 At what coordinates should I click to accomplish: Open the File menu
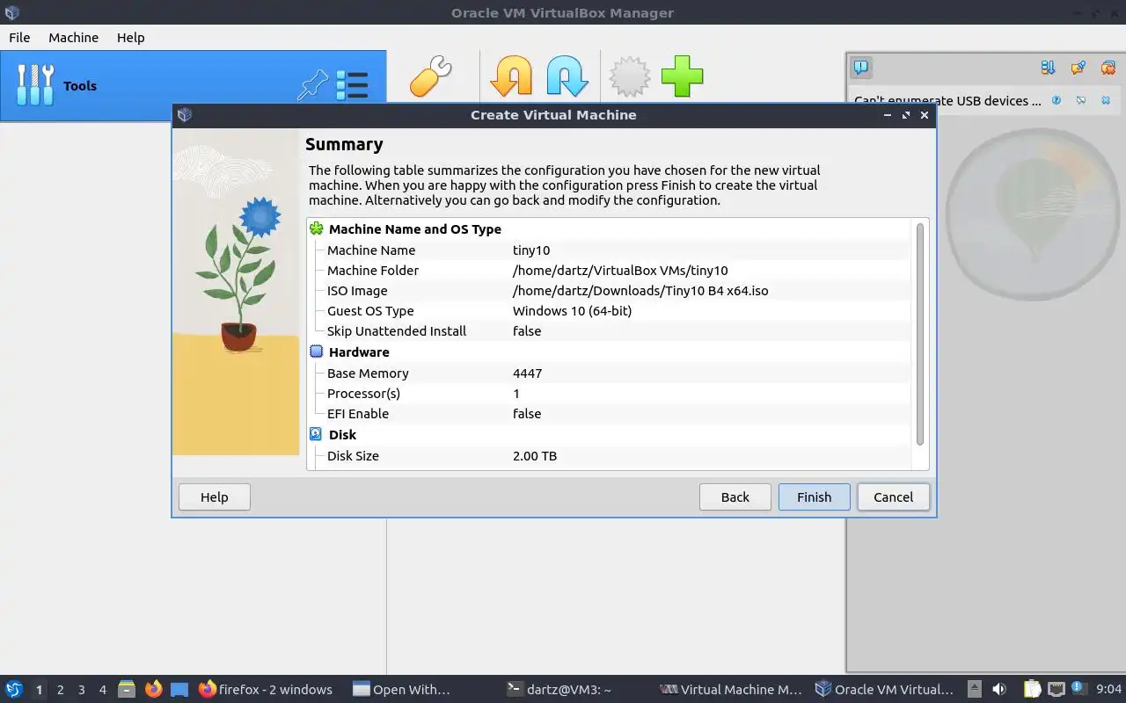click(19, 37)
